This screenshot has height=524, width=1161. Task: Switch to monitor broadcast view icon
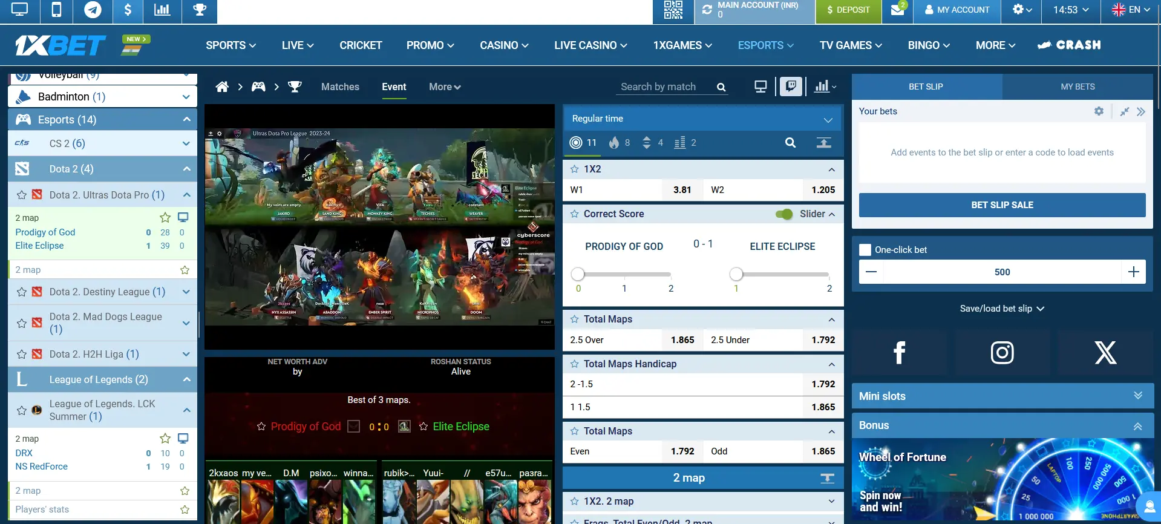[x=760, y=87]
